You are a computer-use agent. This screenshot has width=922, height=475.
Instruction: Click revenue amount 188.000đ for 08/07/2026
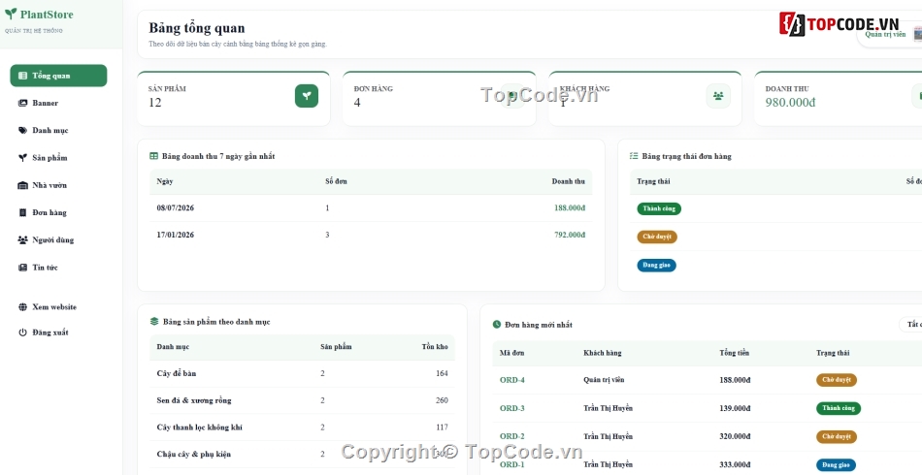[569, 207]
